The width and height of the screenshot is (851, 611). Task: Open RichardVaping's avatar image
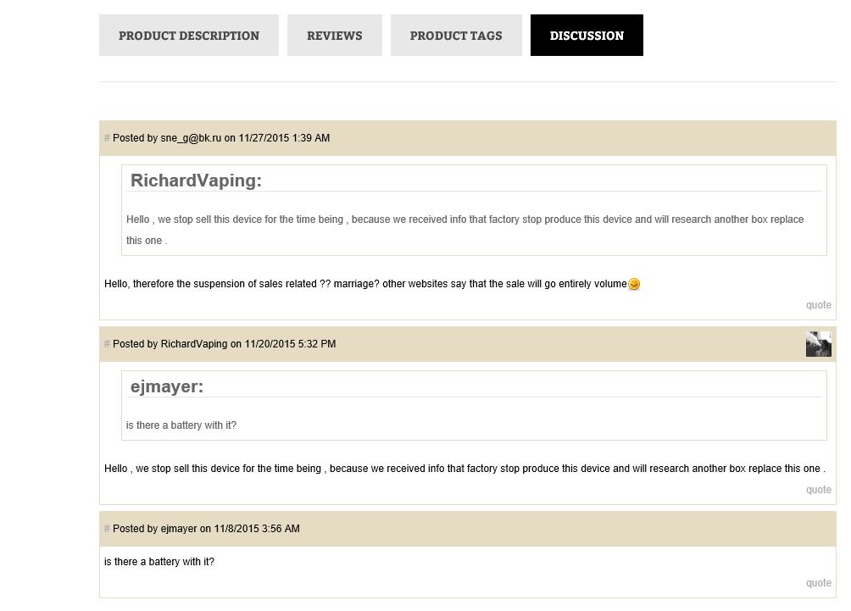(x=818, y=344)
